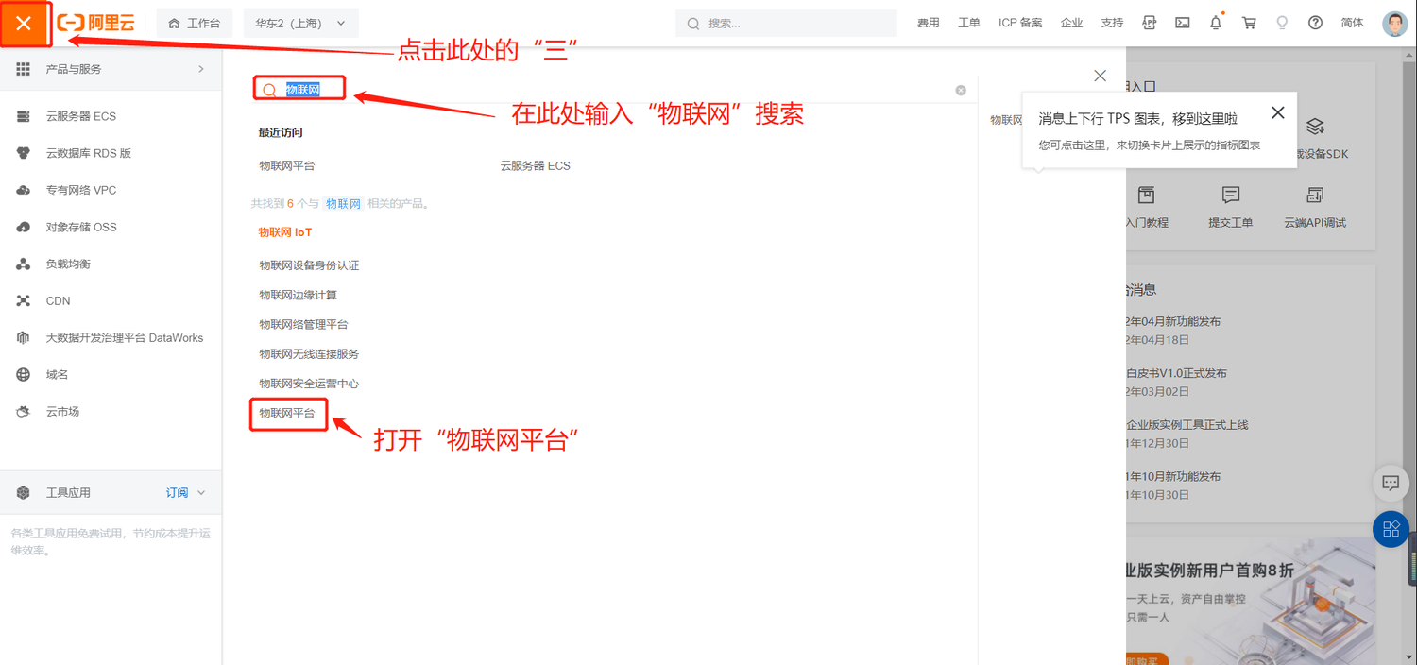Open the user avatar menu

click(1395, 24)
